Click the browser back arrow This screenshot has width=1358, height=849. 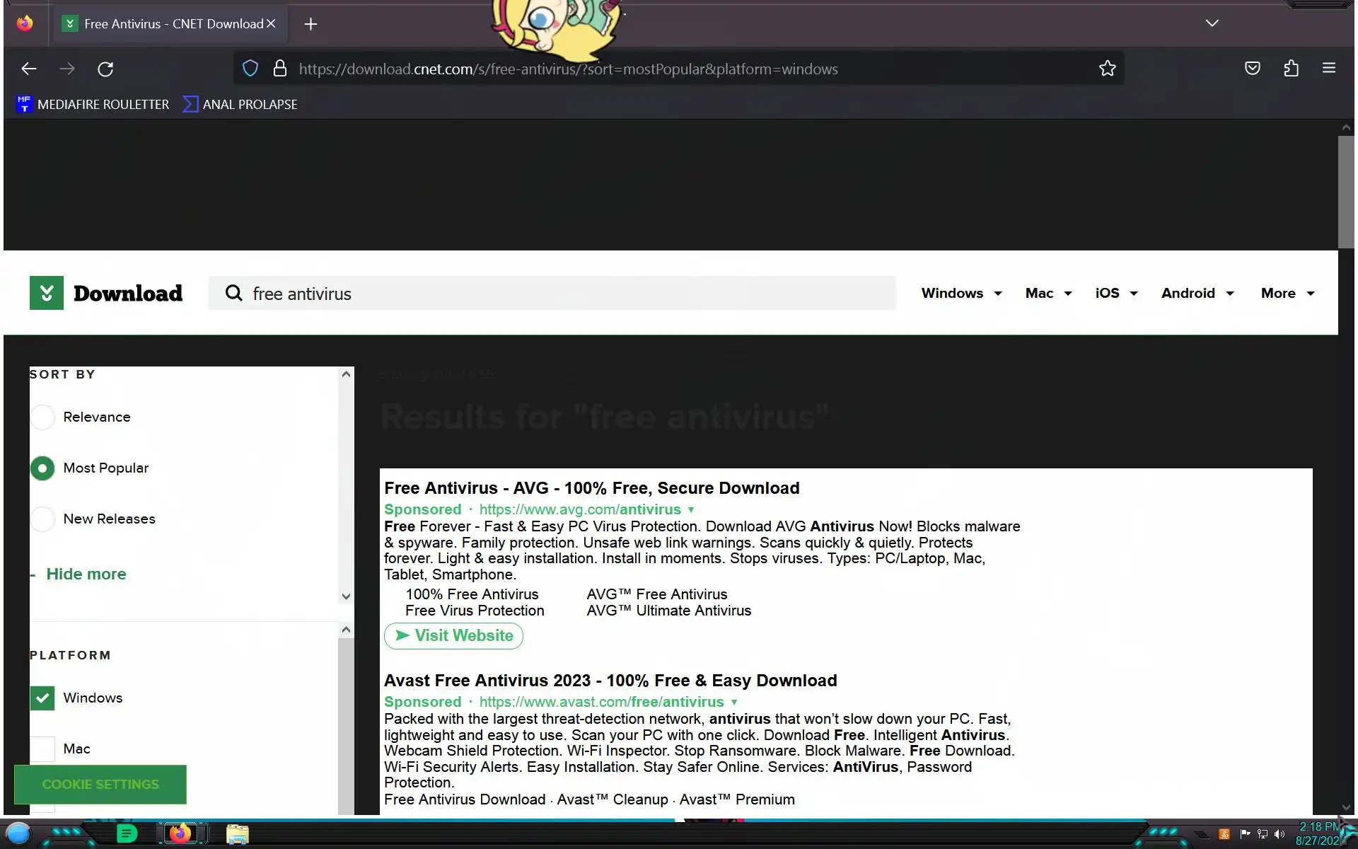(29, 69)
